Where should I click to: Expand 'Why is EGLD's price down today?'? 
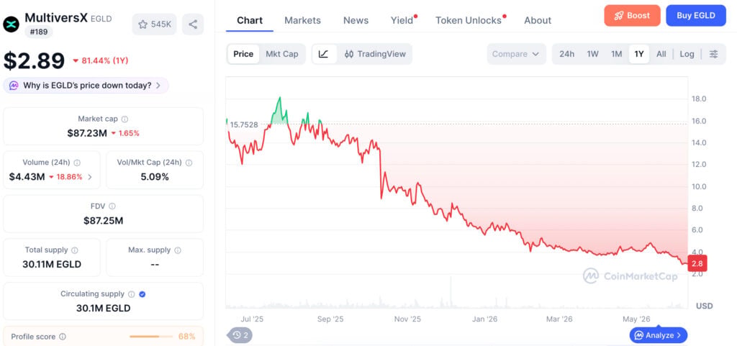click(x=86, y=86)
